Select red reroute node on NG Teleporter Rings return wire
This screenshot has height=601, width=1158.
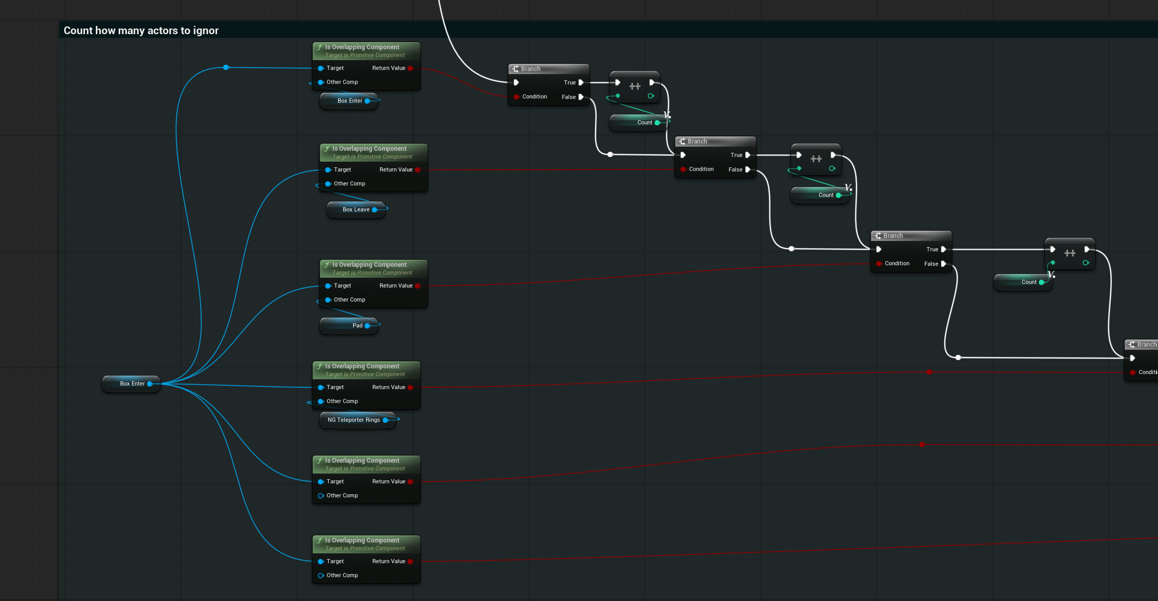tap(929, 372)
